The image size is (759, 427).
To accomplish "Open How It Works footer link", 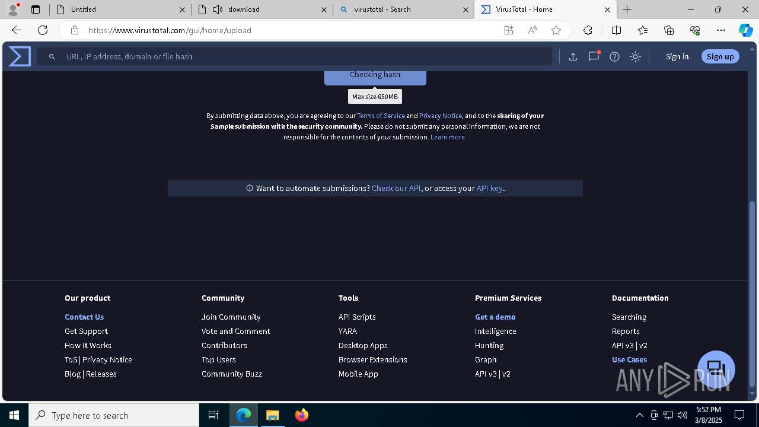I will point(88,345).
